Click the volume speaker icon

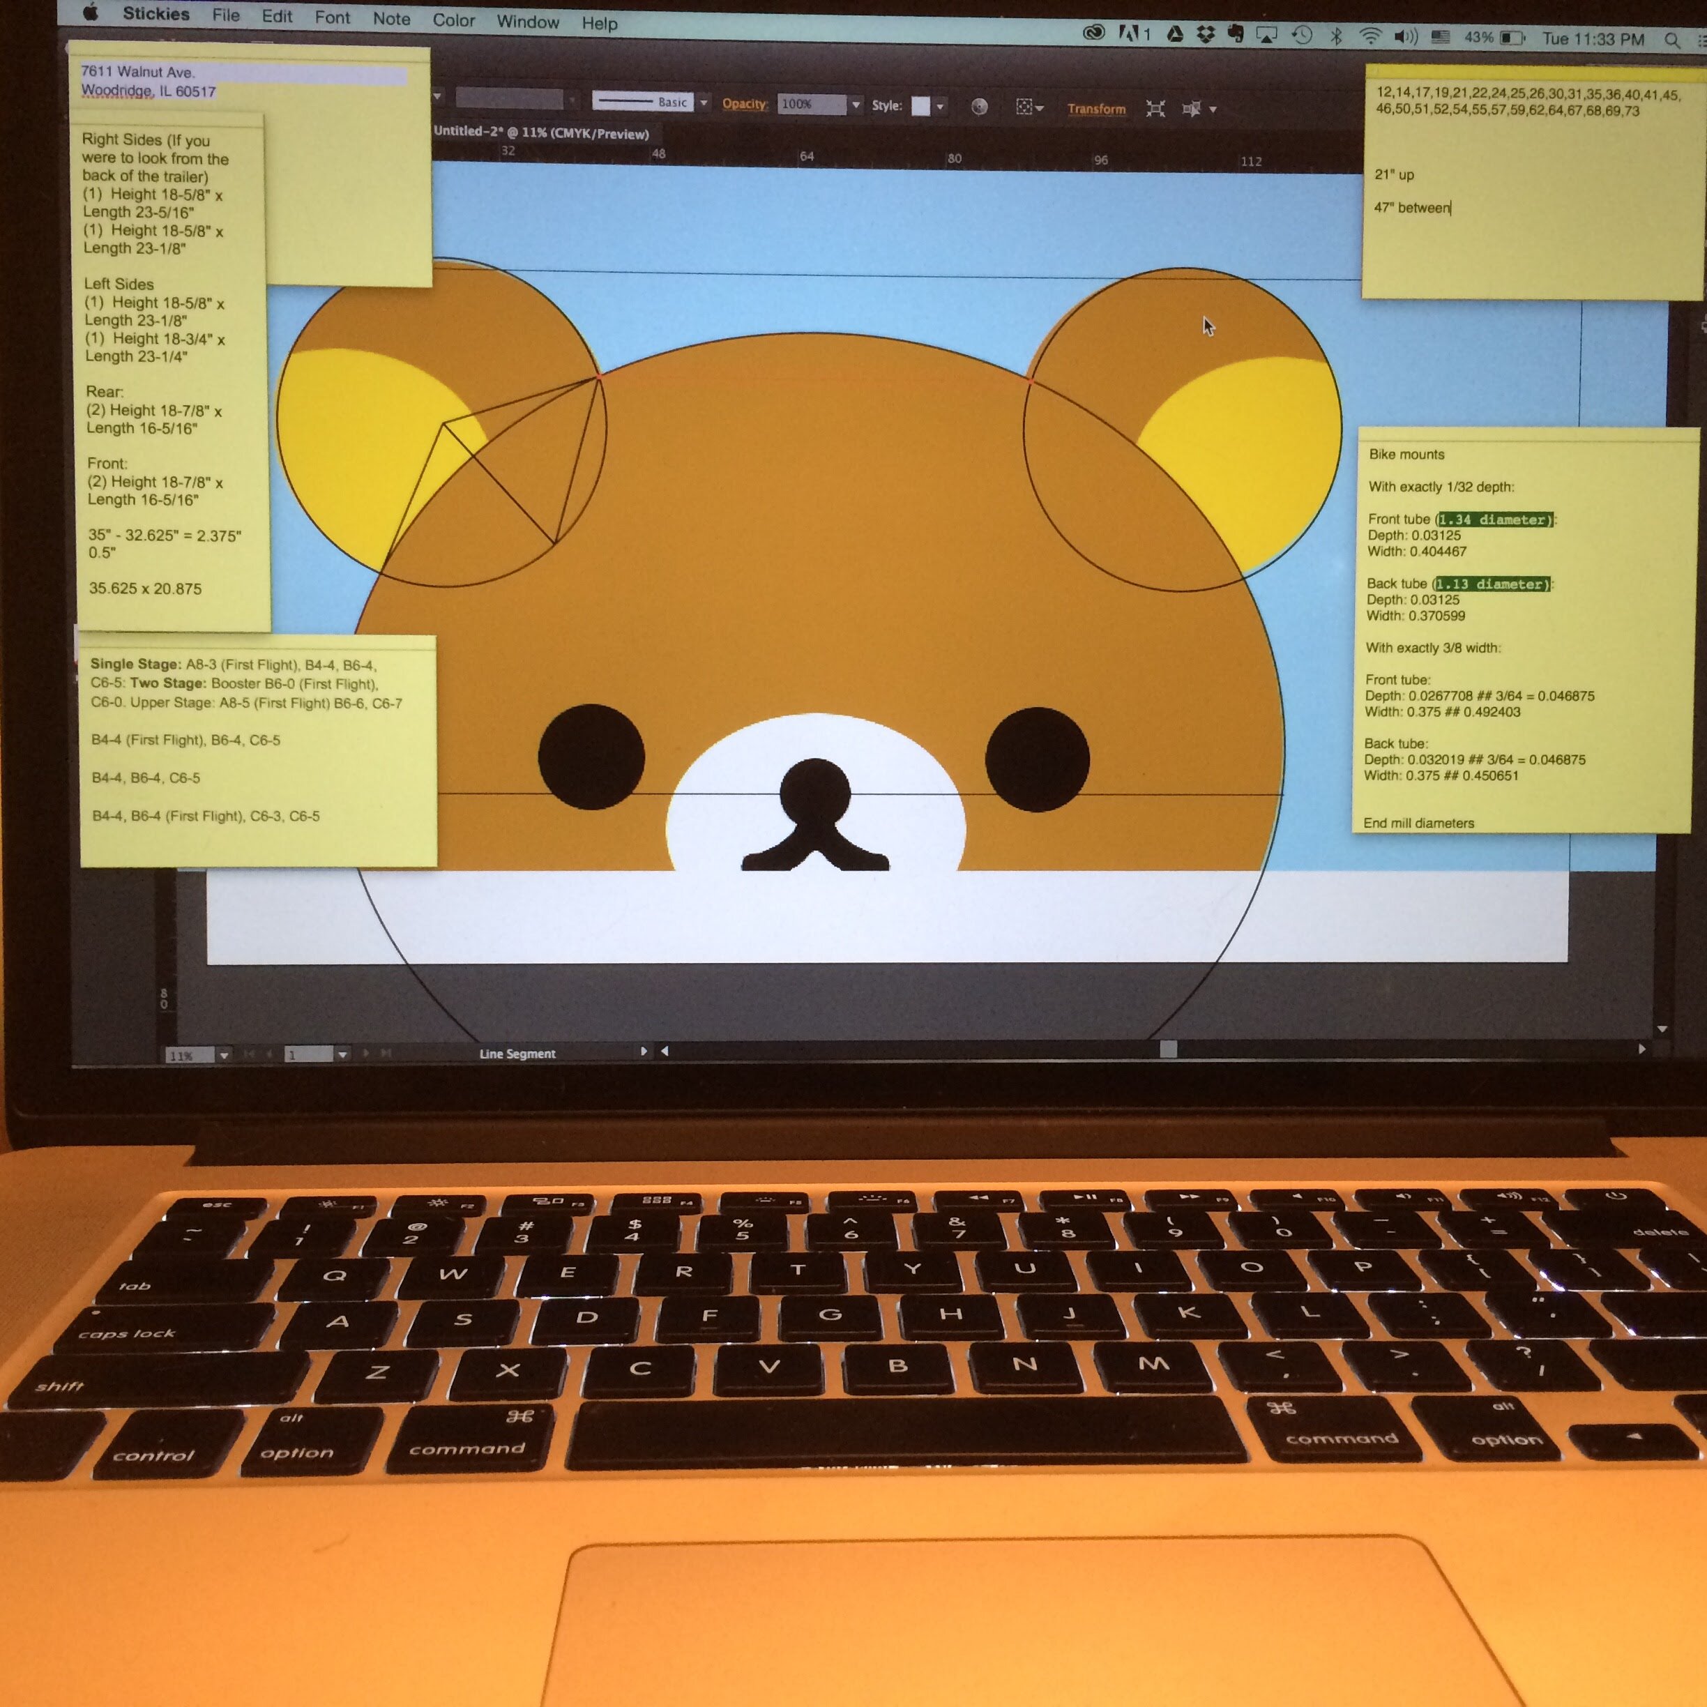coord(1405,37)
